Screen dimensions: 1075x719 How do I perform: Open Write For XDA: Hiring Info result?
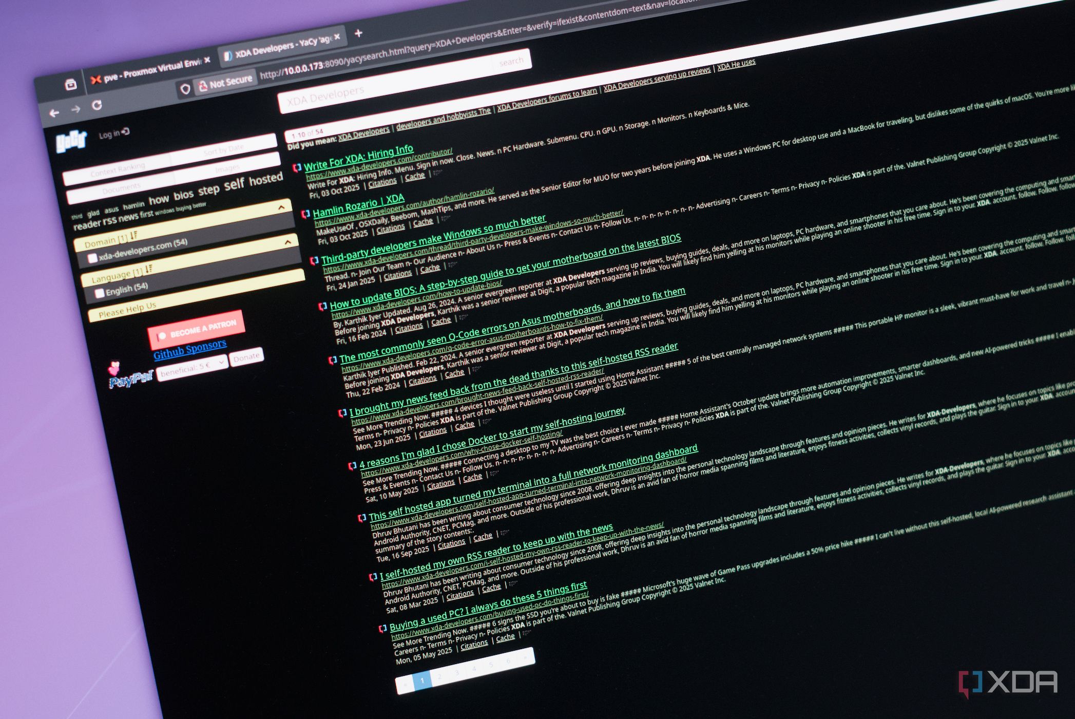[358, 158]
